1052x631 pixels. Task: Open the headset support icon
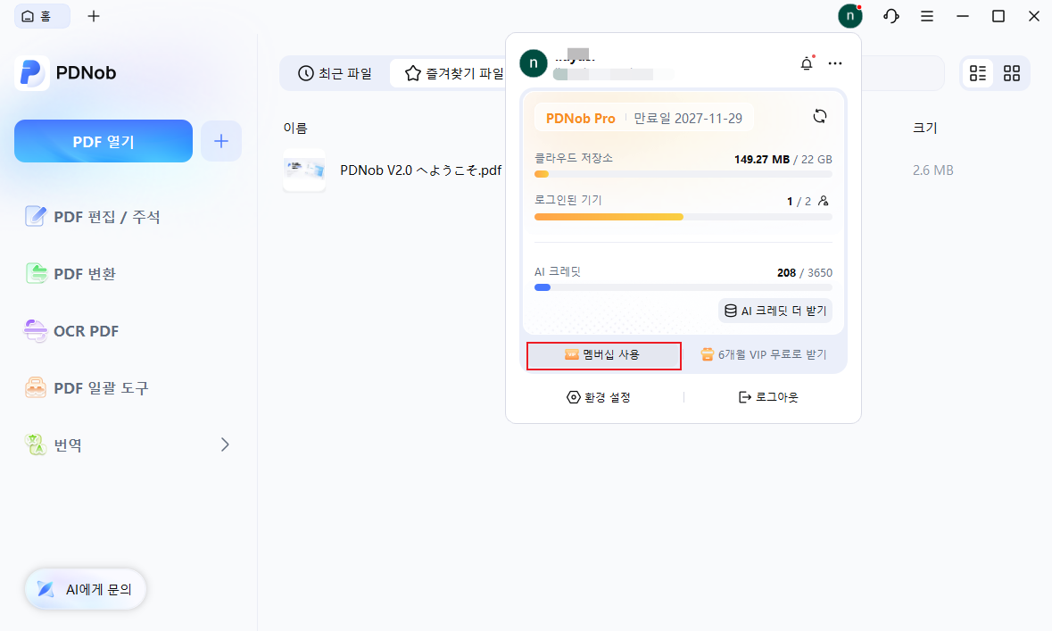point(891,16)
